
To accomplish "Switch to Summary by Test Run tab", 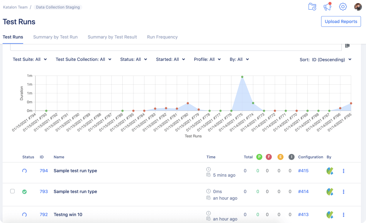I will [x=55, y=37].
